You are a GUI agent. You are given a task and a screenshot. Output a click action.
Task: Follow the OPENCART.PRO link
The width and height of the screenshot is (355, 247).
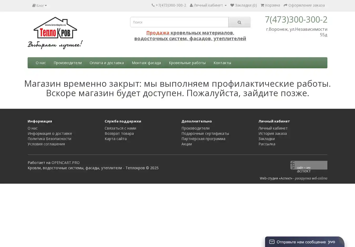65,163
